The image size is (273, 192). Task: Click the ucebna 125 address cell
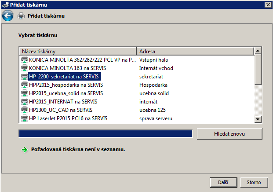point(153,110)
